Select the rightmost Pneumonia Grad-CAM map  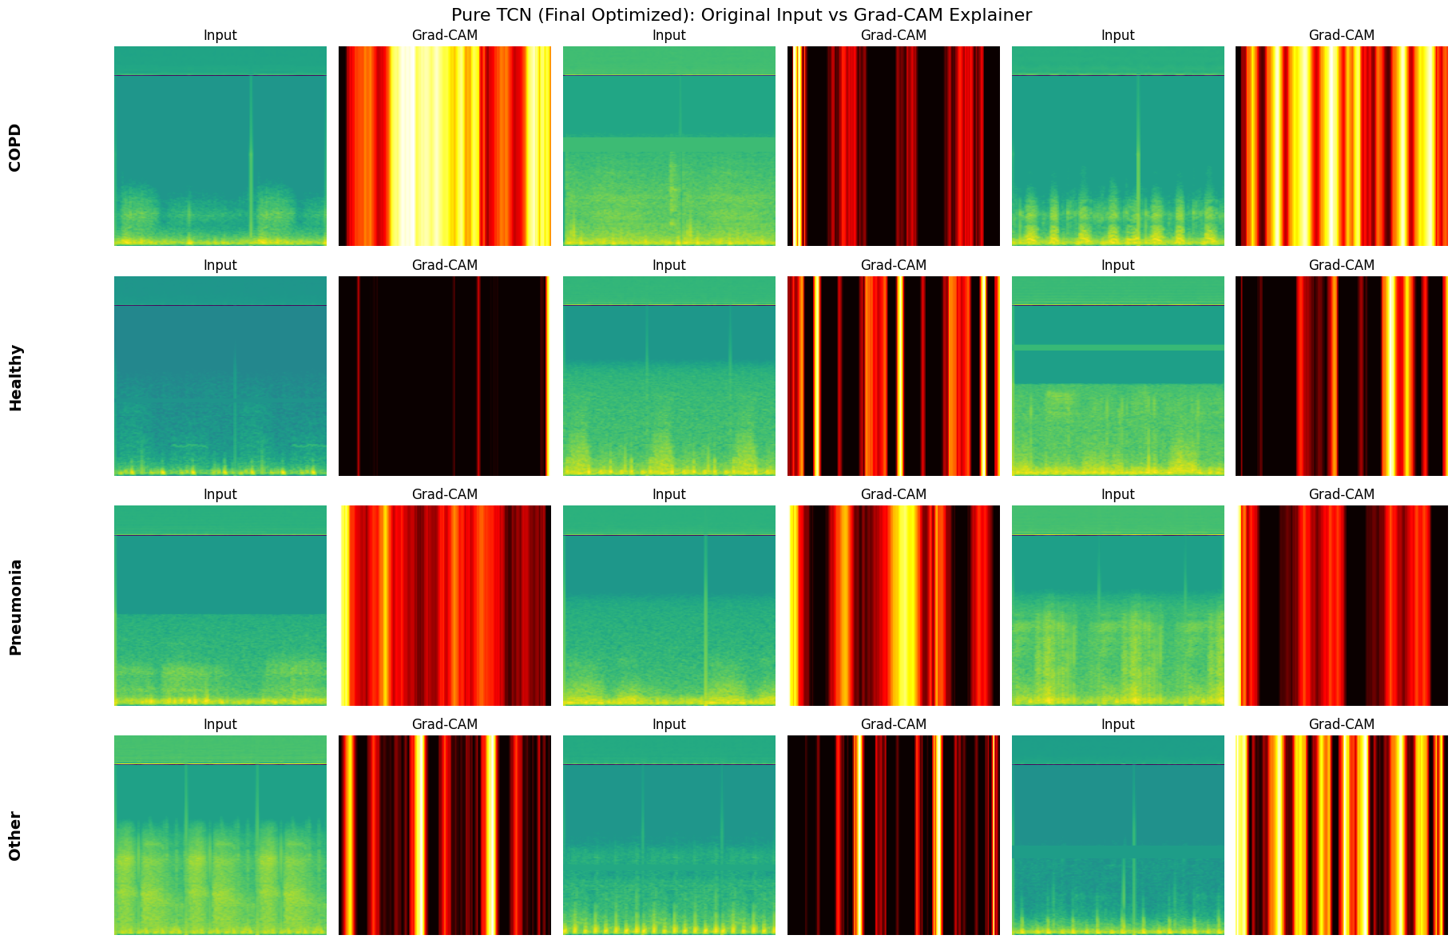tap(1341, 604)
